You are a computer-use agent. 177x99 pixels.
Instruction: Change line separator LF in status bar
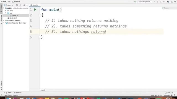156,95
